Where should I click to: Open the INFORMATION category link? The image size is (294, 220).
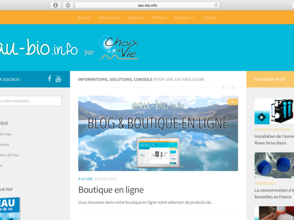tap(265, 183)
